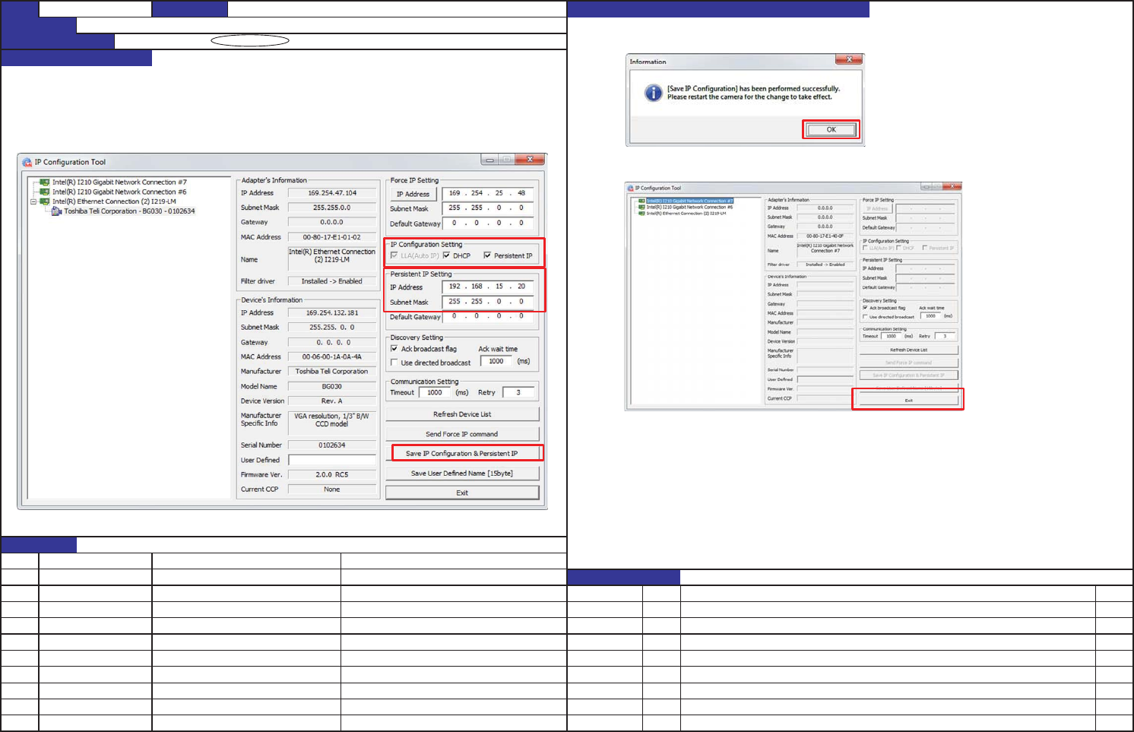The height and width of the screenshot is (732, 1134).
Task: Select the Toshiba Teli Corporation - BG030 - 0102634 device
Action: pos(129,211)
